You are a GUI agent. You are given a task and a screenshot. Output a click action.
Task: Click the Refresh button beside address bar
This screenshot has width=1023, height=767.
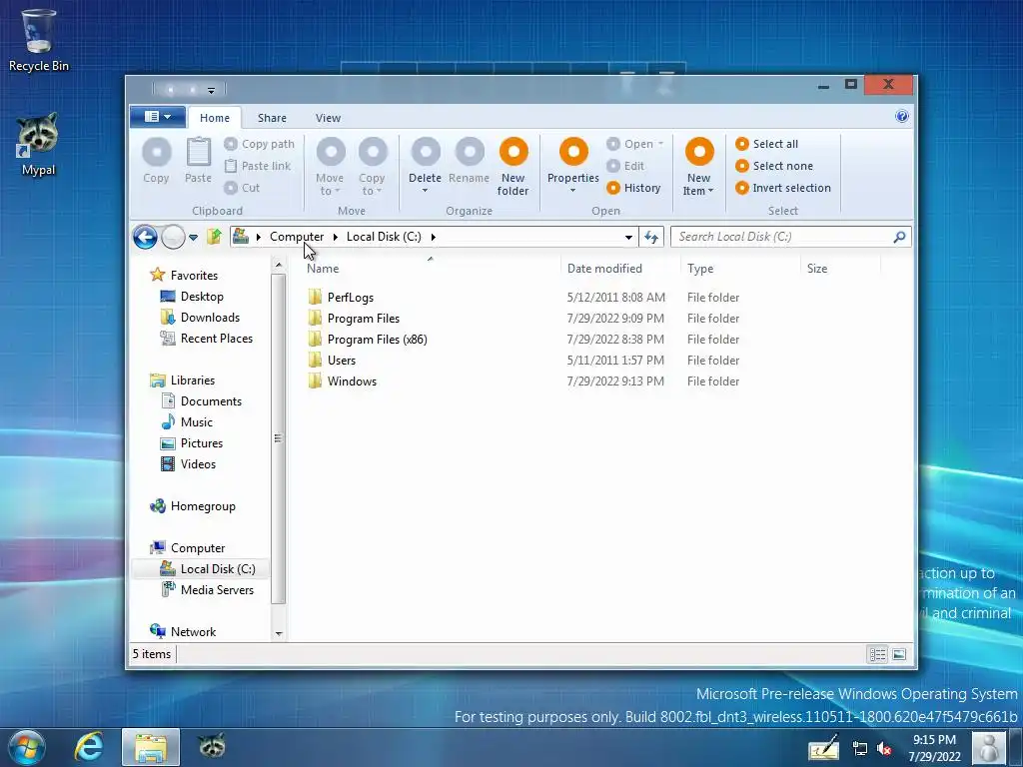(651, 237)
